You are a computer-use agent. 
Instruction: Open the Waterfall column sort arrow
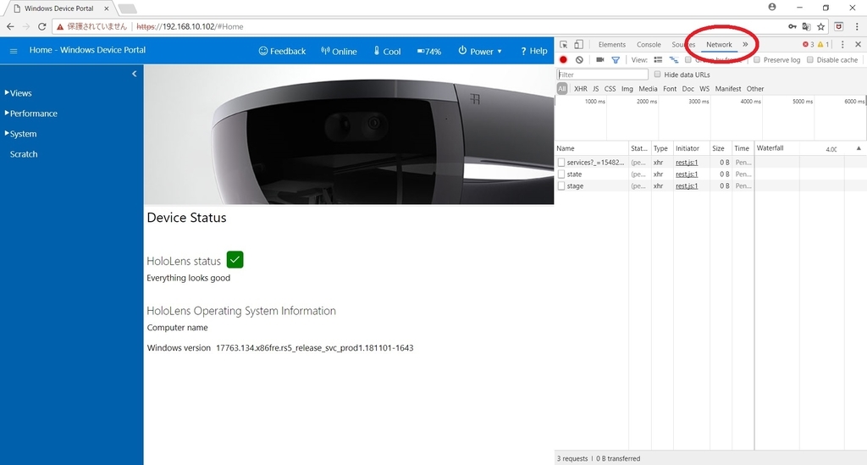pos(859,148)
